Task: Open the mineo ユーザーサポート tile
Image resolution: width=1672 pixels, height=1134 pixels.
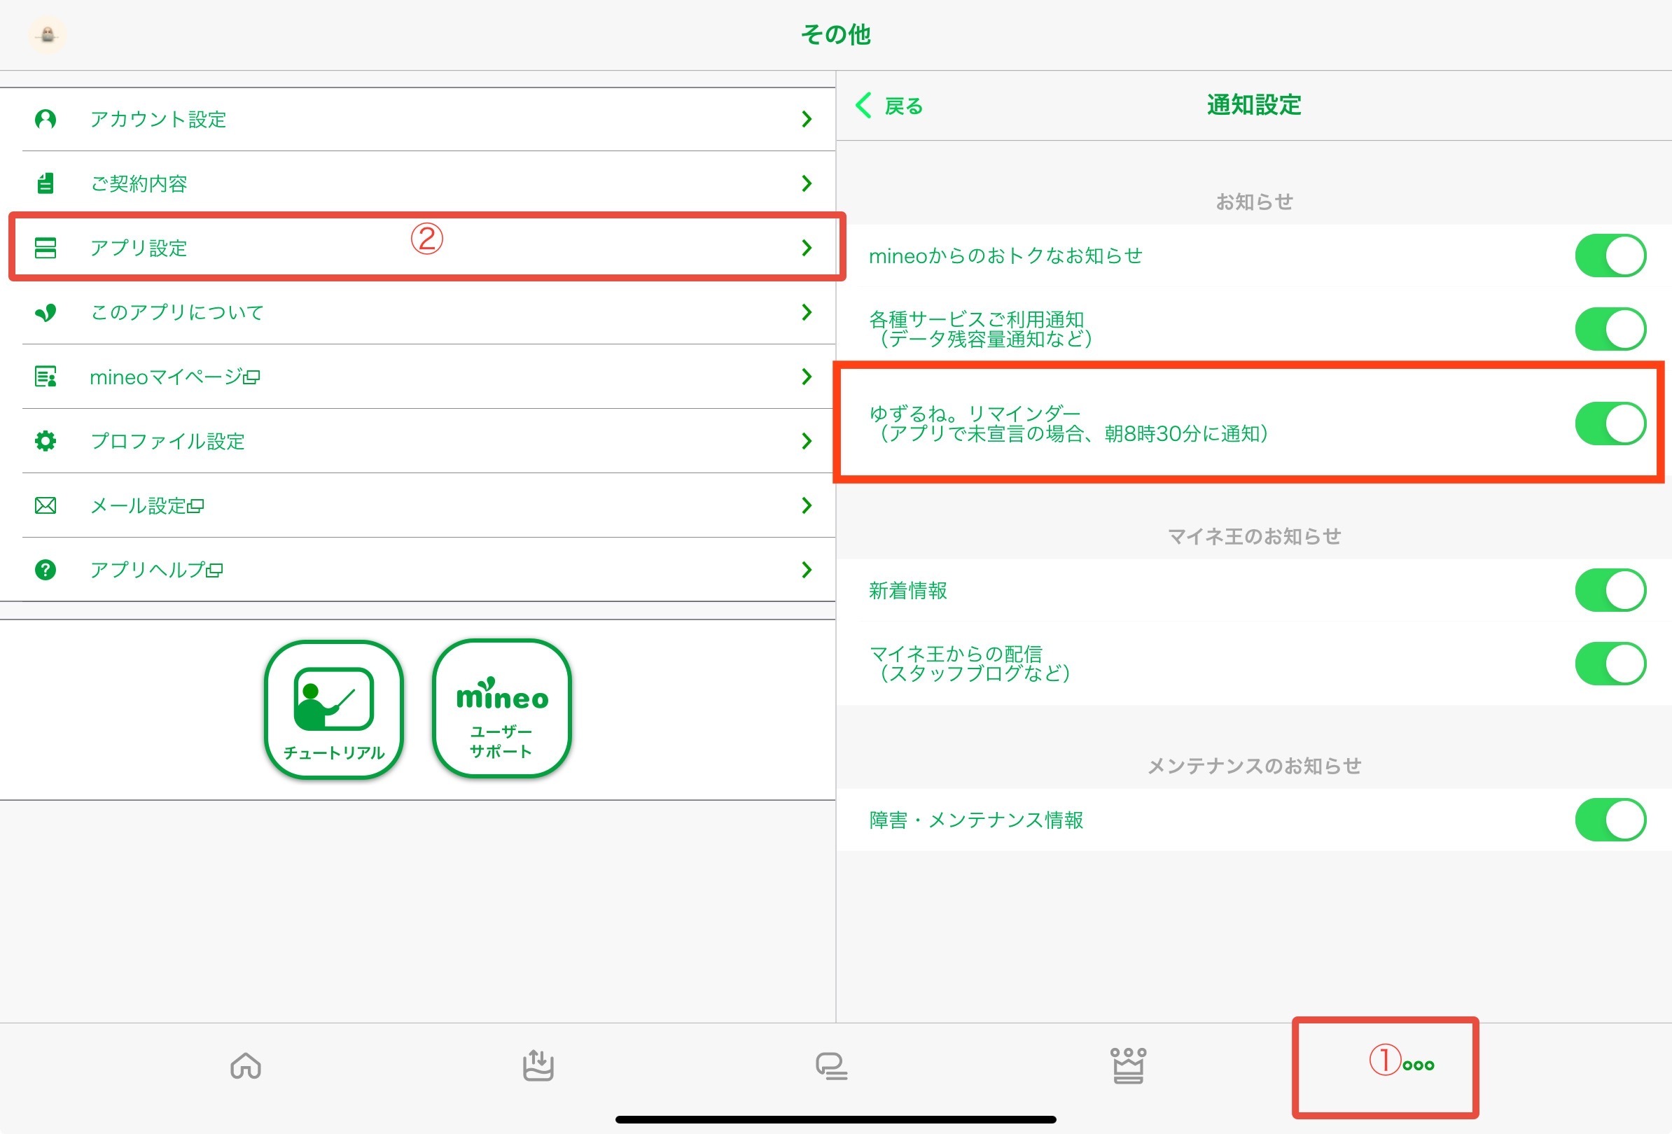Action: (501, 709)
